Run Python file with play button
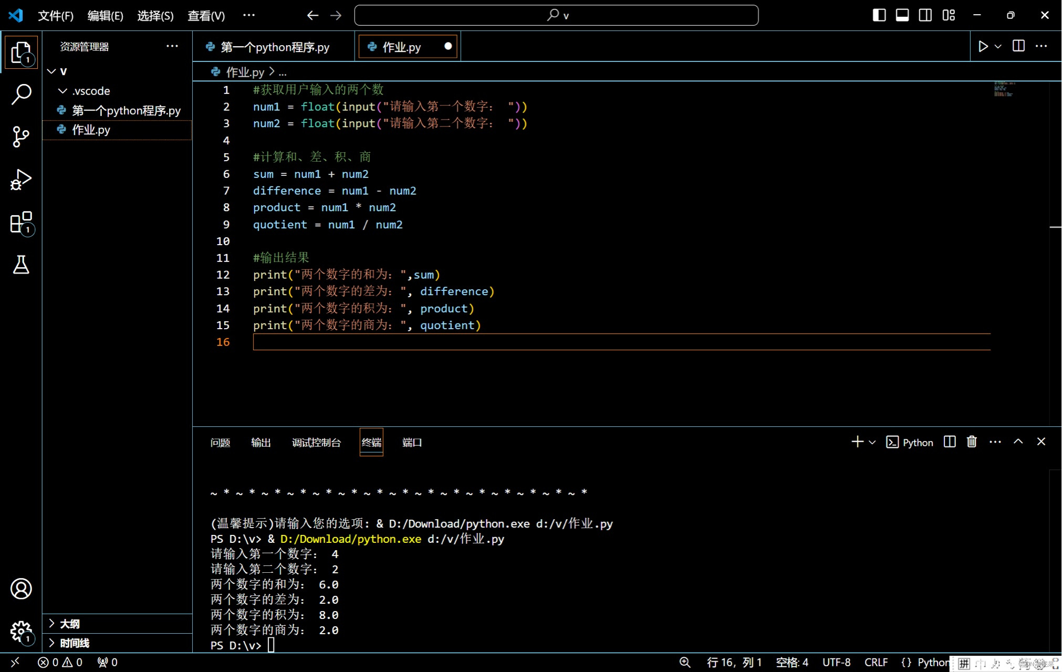Image resolution: width=1062 pixels, height=672 pixels. (x=983, y=46)
